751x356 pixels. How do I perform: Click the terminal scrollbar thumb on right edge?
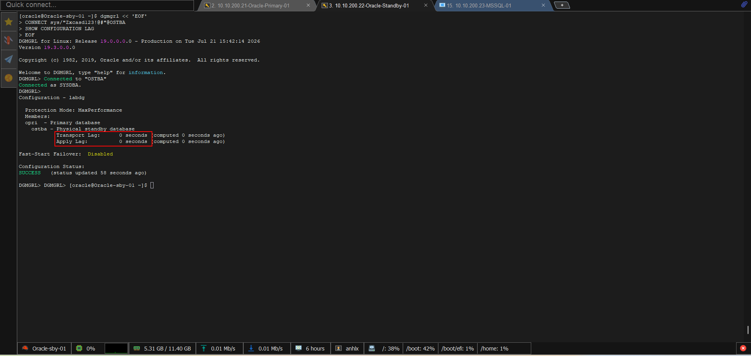click(748, 330)
